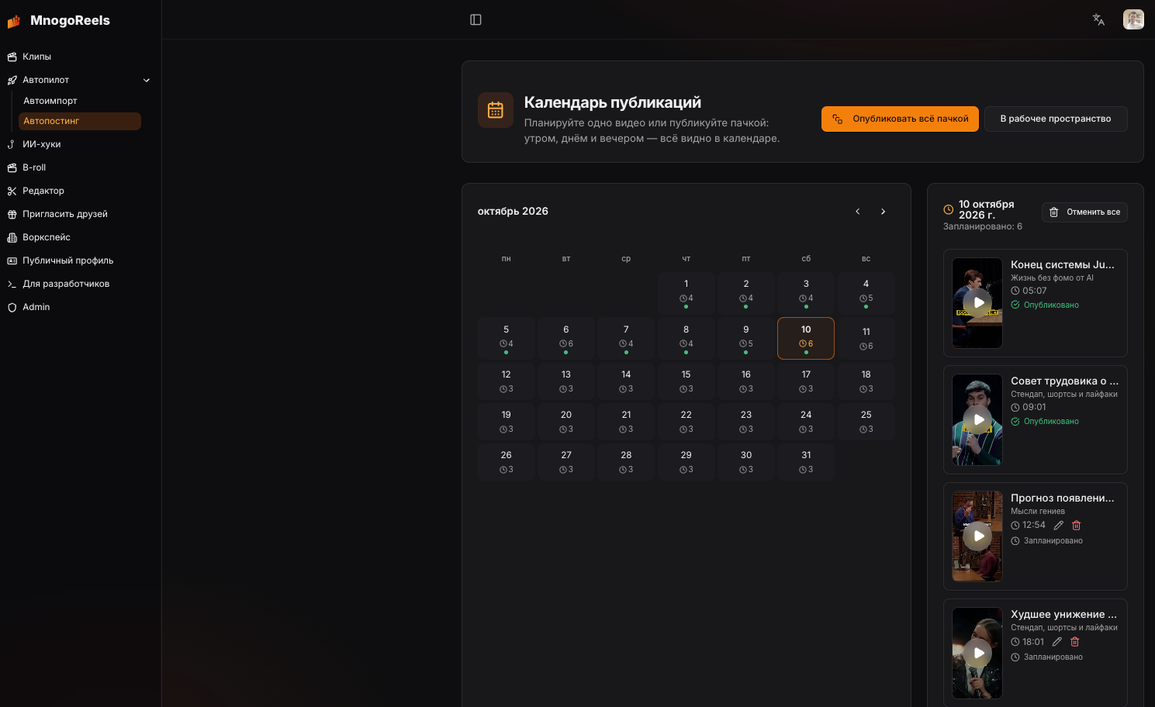The height and width of the screenshot is (707, 1155).
Task: Open thumbnail of Худшее унижение video
Action: point(977,653)
